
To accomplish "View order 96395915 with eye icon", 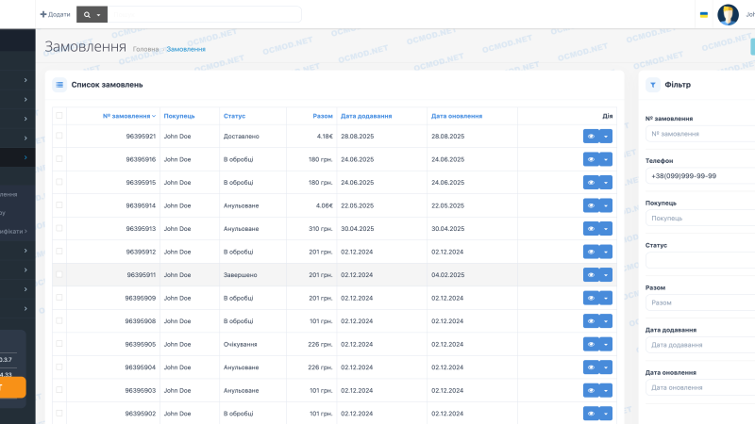I will pyautogui.click(x=591, y=182).
